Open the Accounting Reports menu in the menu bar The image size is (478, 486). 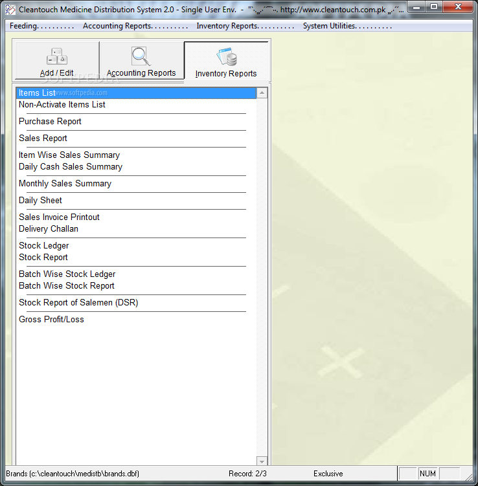tap(135, 26)
